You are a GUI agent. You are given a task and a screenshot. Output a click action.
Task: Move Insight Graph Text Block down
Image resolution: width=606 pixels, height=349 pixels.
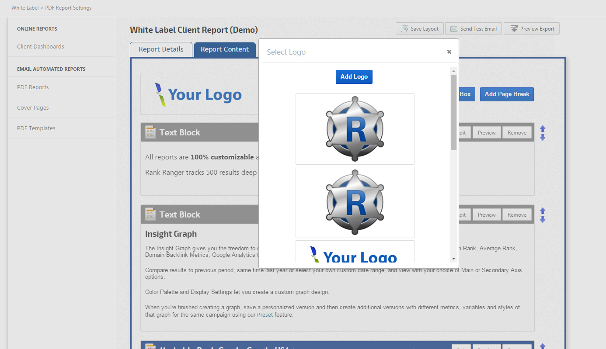coord(543,219)
